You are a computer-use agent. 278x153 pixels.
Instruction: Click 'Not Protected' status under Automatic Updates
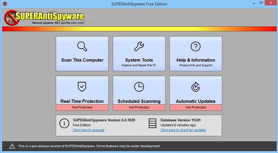(x=196, y=107)
